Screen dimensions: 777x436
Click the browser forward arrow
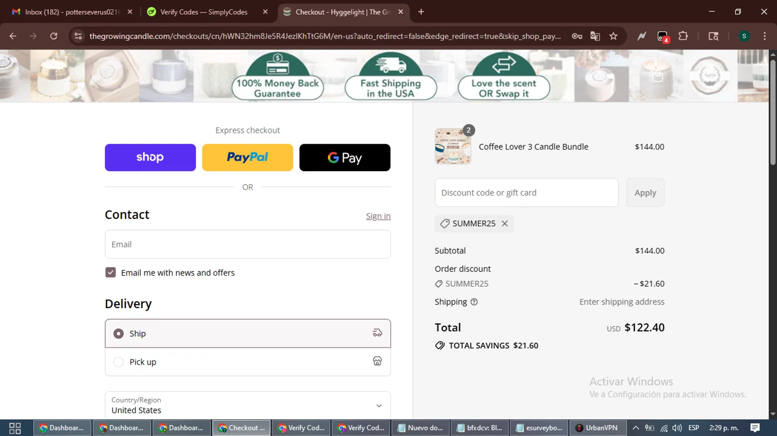pos(33,36)
